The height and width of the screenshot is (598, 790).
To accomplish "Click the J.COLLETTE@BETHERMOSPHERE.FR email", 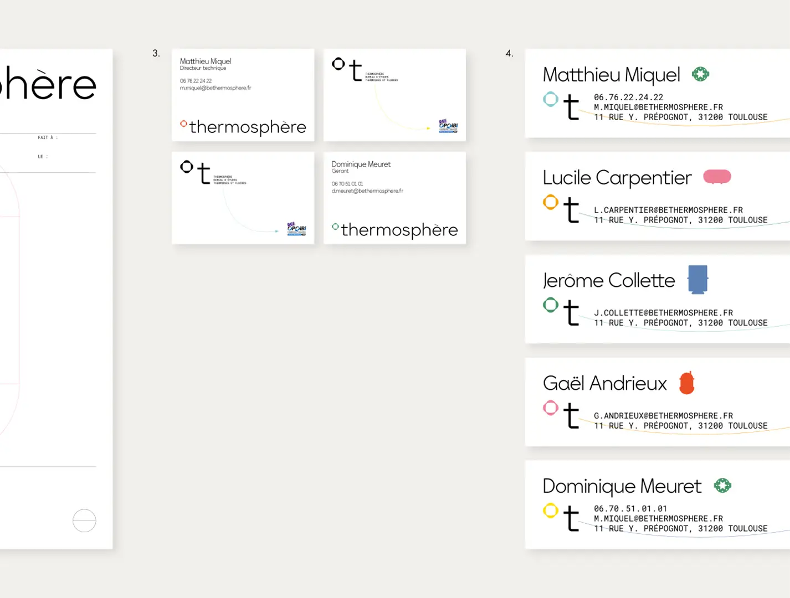I will point(663,313).
